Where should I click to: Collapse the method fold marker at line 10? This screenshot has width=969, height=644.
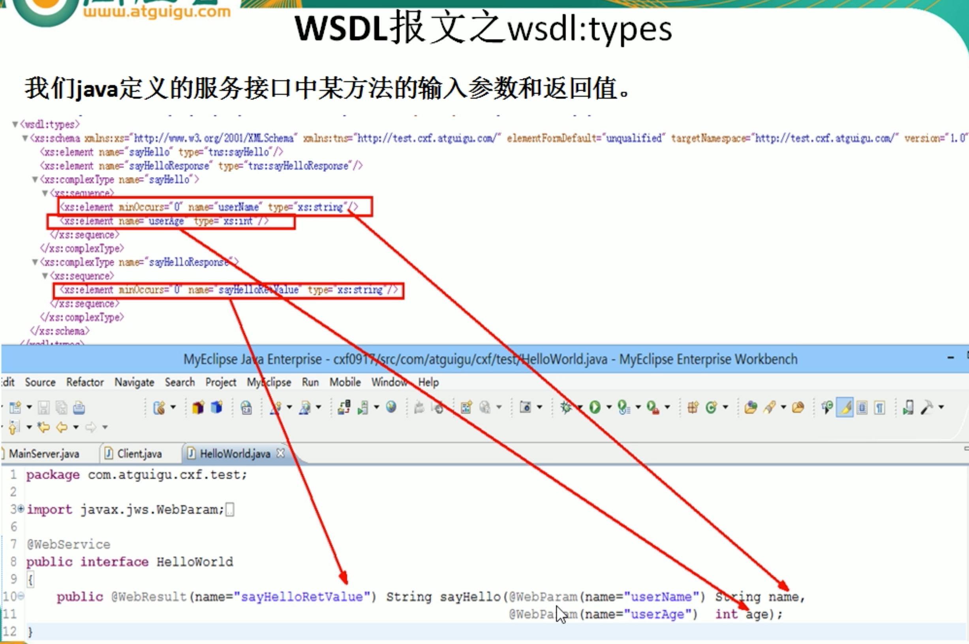[21, 596]
